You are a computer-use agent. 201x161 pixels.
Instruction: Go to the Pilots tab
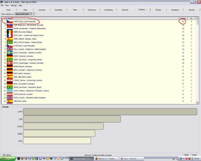click(75, 10)
